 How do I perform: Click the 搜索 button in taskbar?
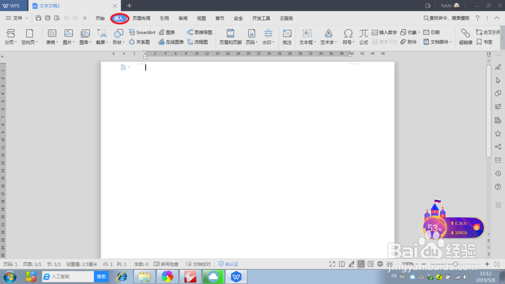101,276
